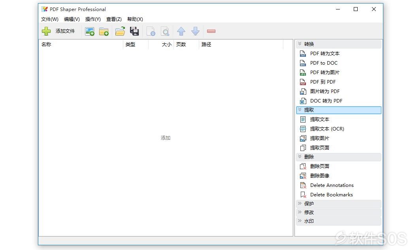413x250 pixels.
Task: Click the Add Folder toolbar icon
Action: [104, 31]
